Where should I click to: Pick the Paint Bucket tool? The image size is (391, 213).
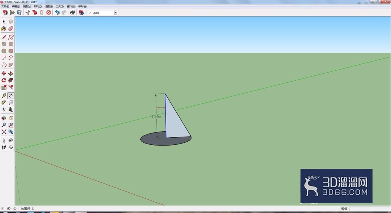click(x=4, y=29)
